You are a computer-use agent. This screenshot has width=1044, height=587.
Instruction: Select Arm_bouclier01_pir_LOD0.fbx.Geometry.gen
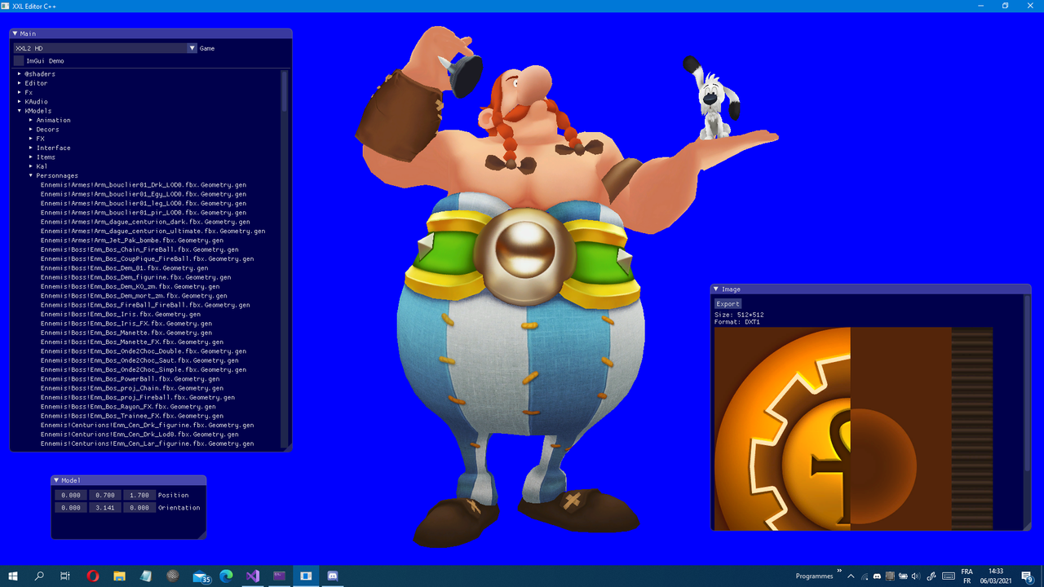(x=144, y=212)
